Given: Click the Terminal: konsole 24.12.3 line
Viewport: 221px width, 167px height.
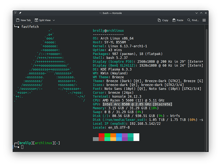Looking at the screenshot, I should coord(117,97).
